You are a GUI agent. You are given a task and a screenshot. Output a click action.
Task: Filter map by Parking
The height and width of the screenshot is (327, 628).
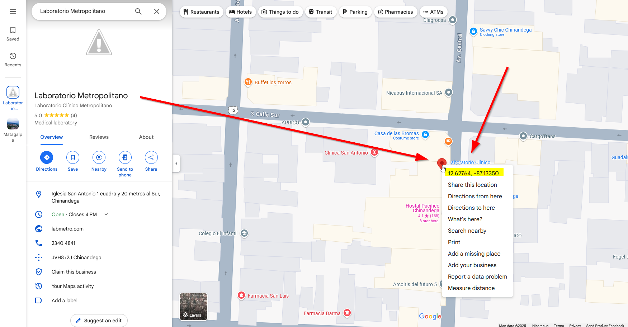tap(355, 12)
